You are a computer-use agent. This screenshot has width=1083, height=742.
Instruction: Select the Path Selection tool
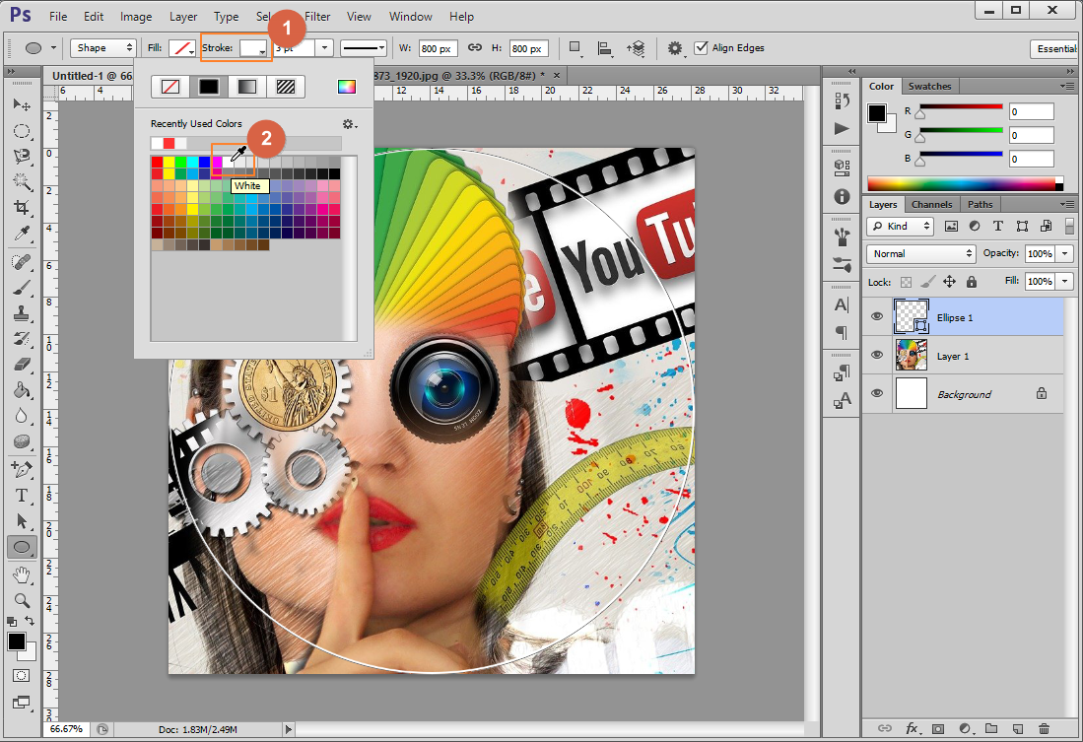[x=22, y=521]
